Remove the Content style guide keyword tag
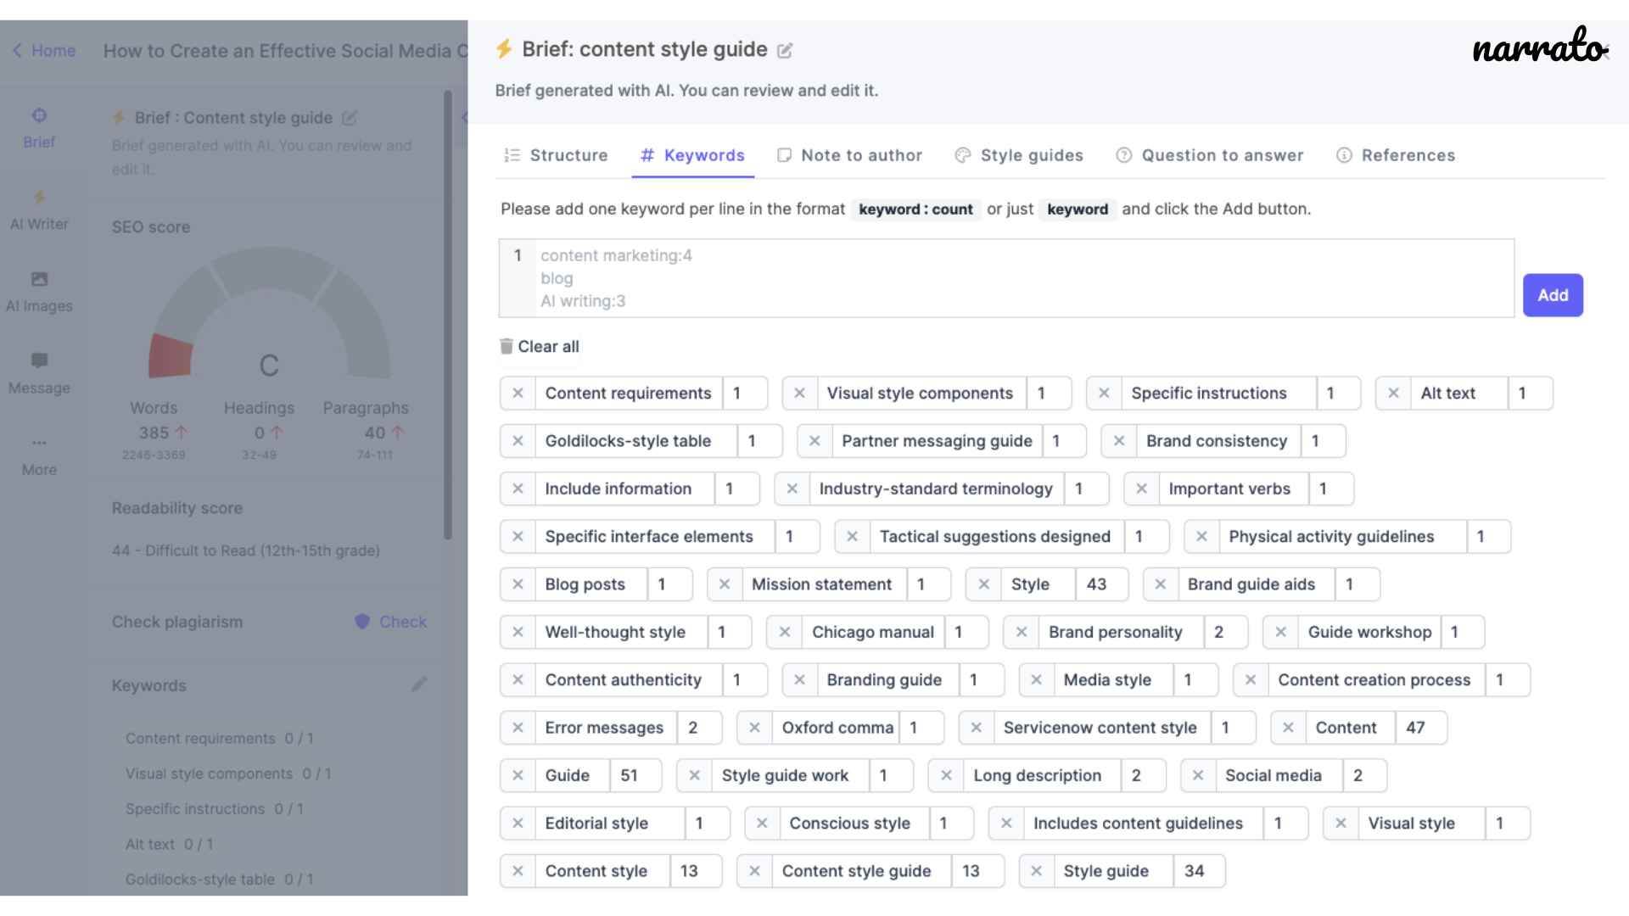 coord(755,871)
